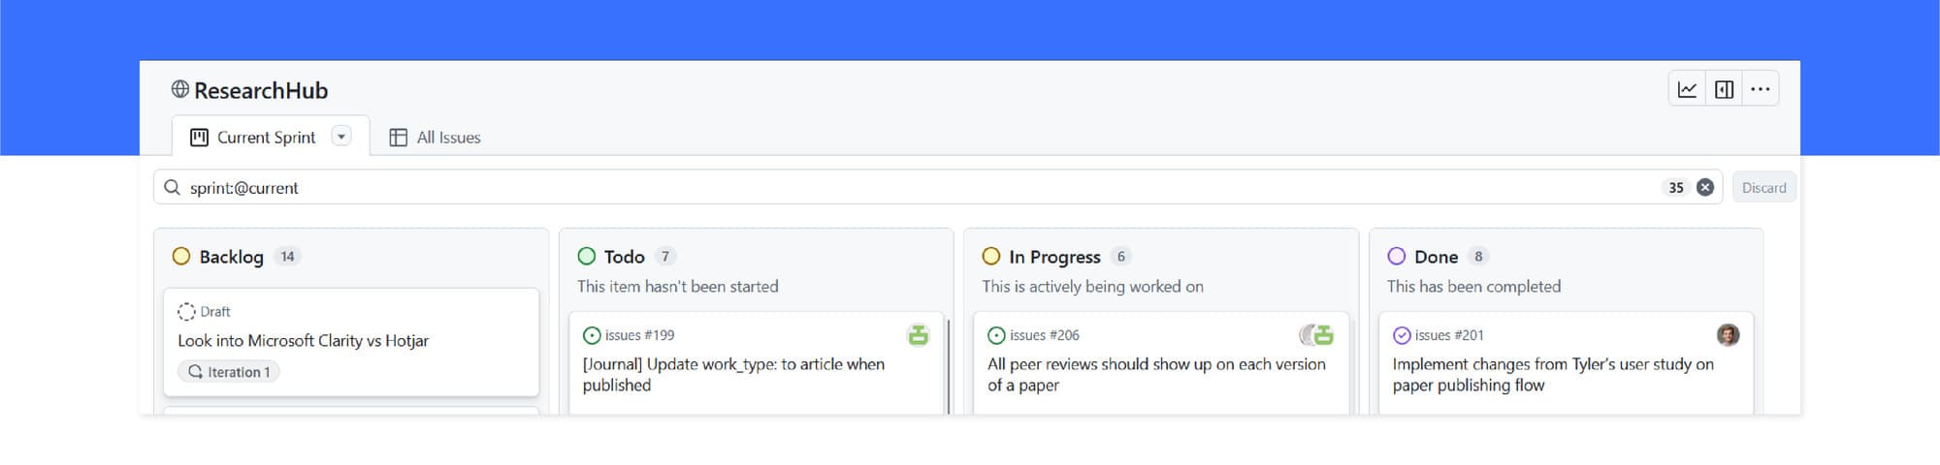
Task: Open the three-dot more options menu
Action: pyautogui.click(x=1760, y=89)
